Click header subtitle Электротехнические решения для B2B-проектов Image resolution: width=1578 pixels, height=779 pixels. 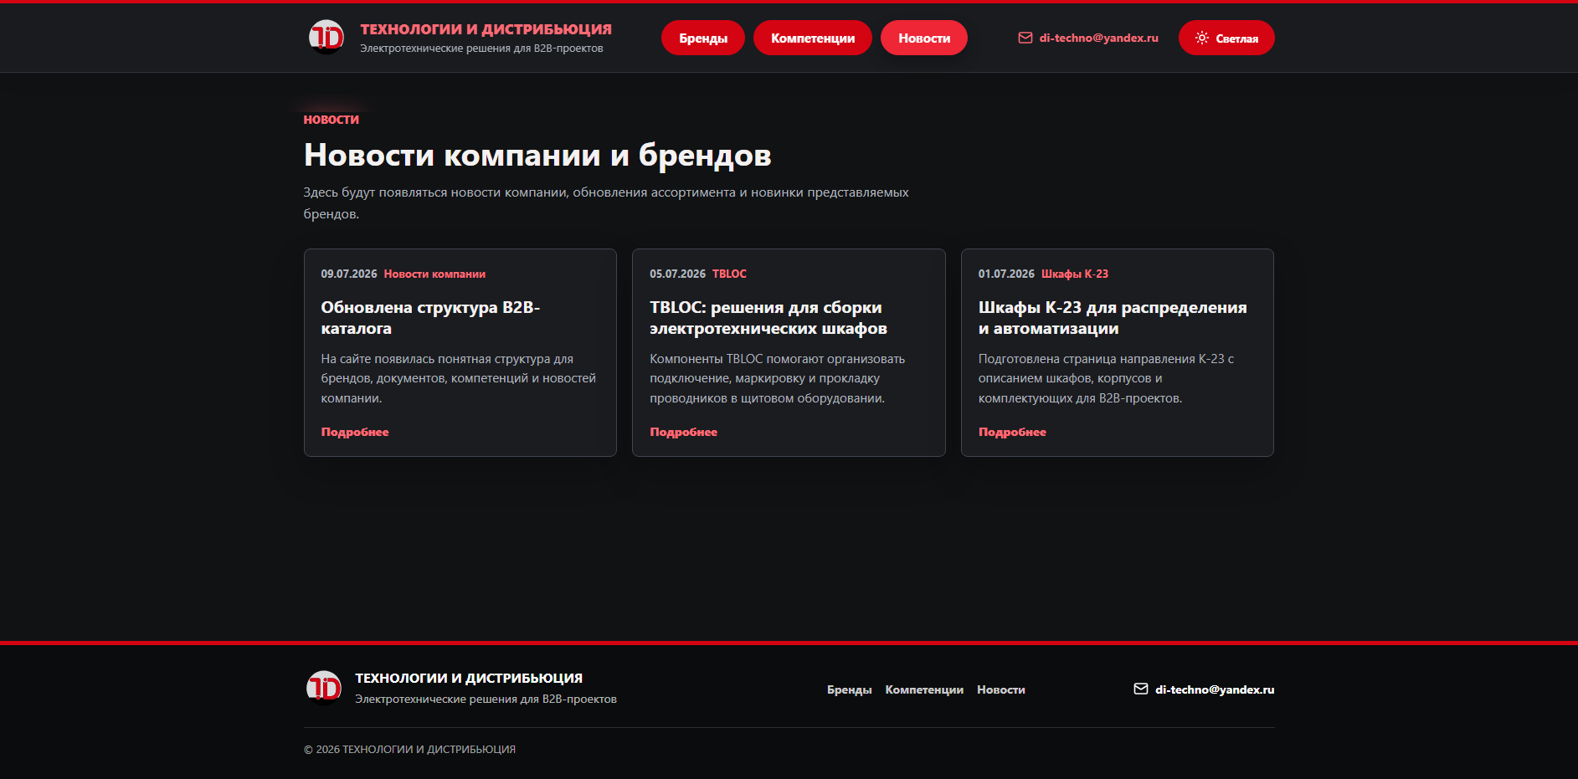pyautogui.click(x=481, y=49)
